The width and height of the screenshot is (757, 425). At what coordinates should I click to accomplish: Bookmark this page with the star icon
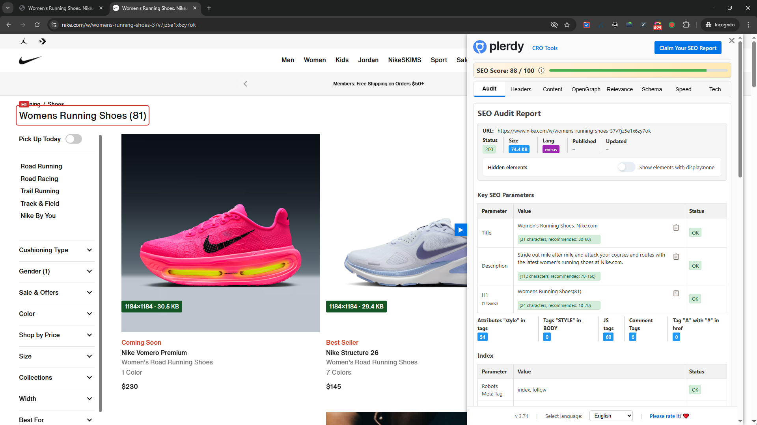click(567, 25)
